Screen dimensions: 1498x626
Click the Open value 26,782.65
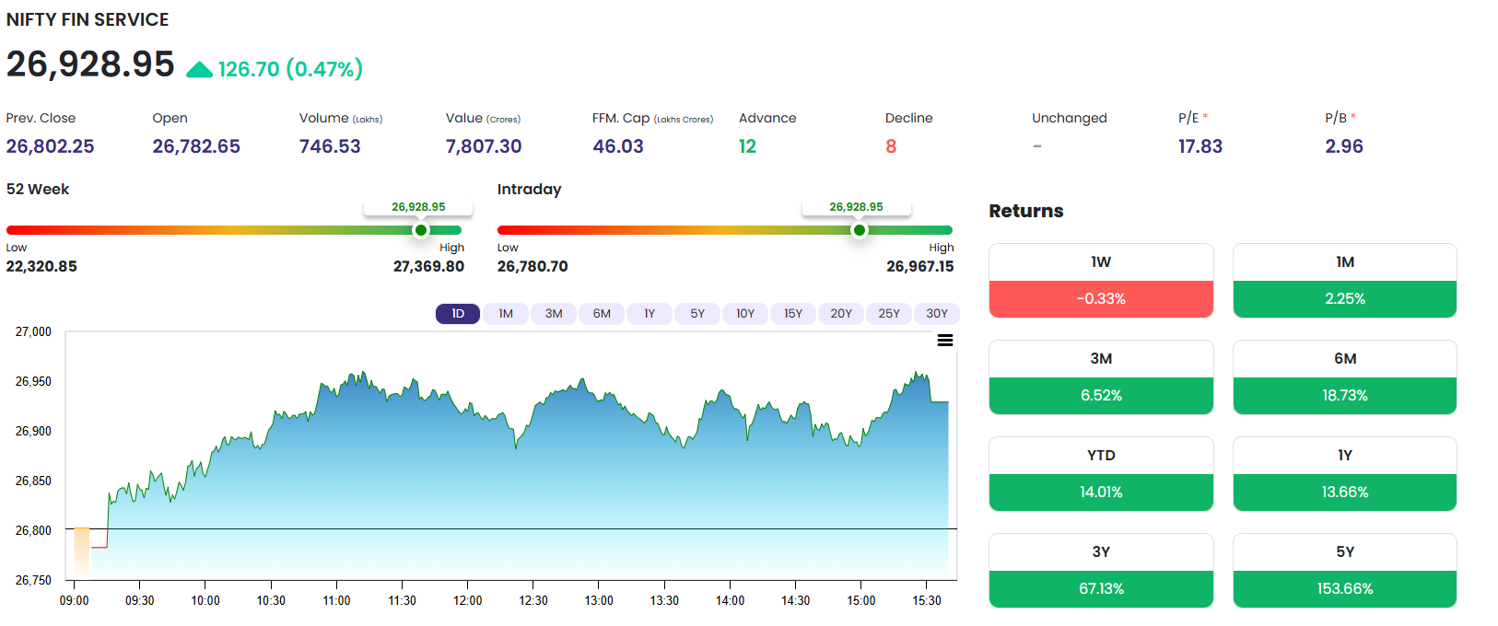click(196, 146)
